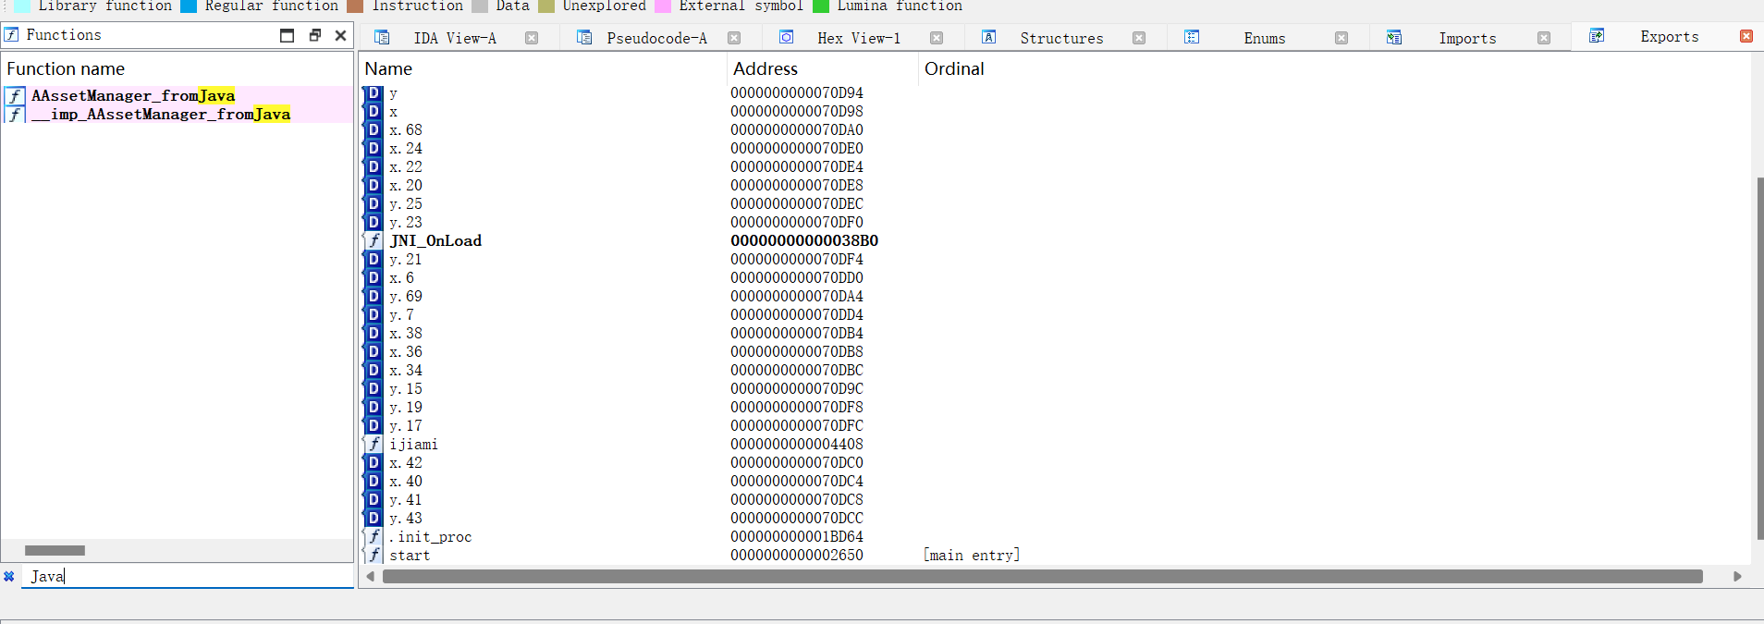Select export row y.17
Image resolution: width=1764 pixels, height=624 pixels.
point(1054,425)
